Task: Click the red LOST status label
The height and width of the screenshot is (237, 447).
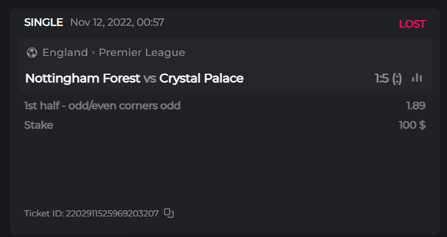Action: tap(412, 24)
